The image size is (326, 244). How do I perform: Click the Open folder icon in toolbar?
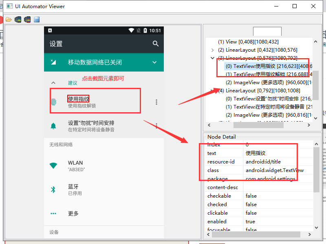(x=9, y=20)
